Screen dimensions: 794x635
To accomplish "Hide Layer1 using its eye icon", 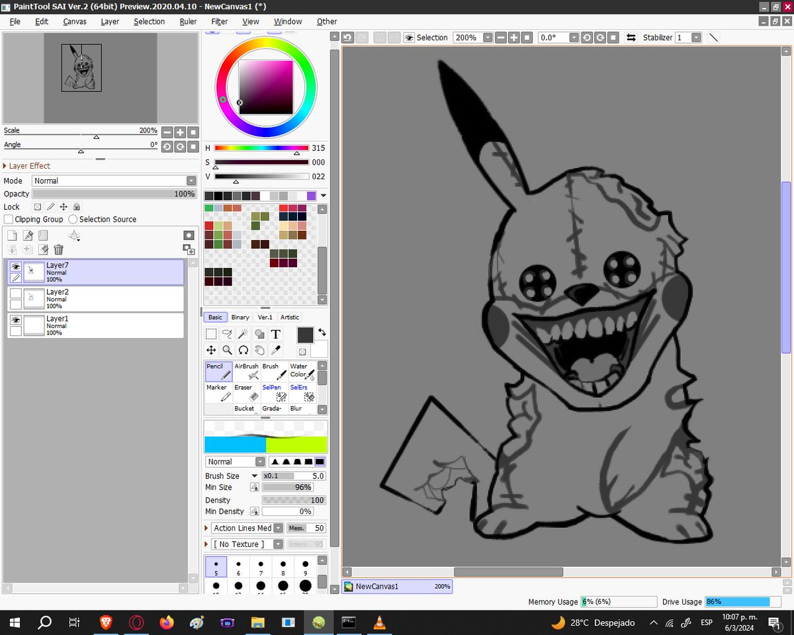I will tap(16, 319).
